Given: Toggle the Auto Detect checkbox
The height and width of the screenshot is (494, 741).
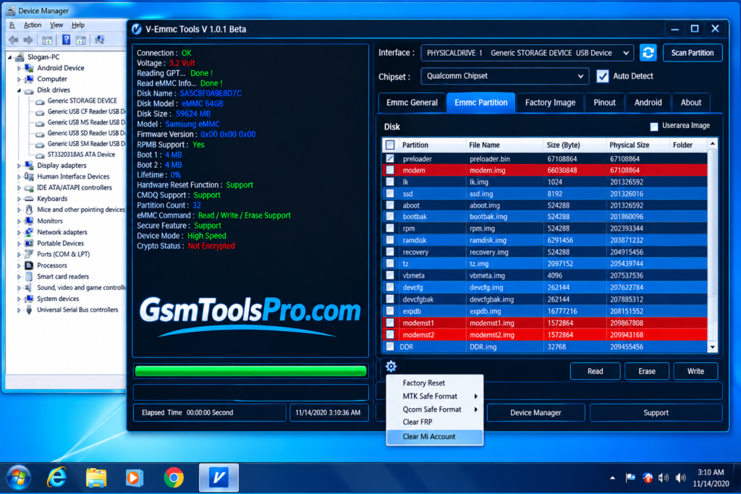Looking at the screenshot, I should 603,76.
